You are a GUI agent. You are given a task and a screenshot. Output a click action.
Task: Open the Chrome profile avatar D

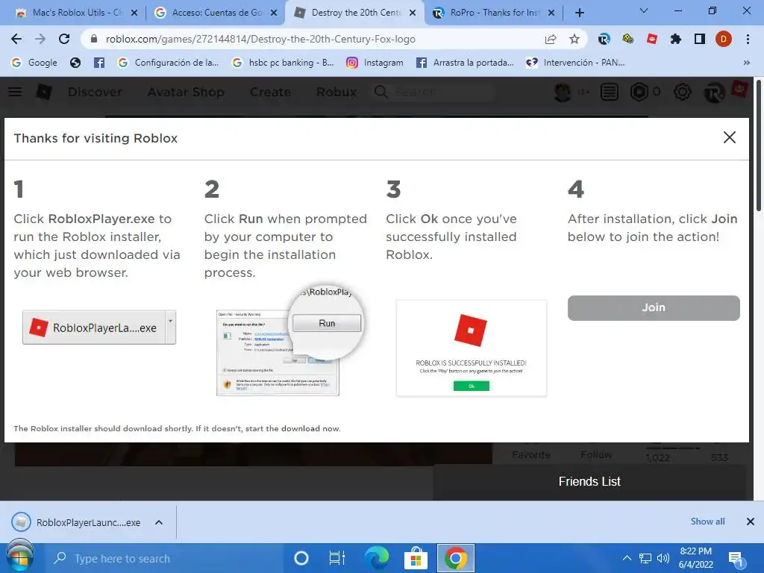coord(724,39)
